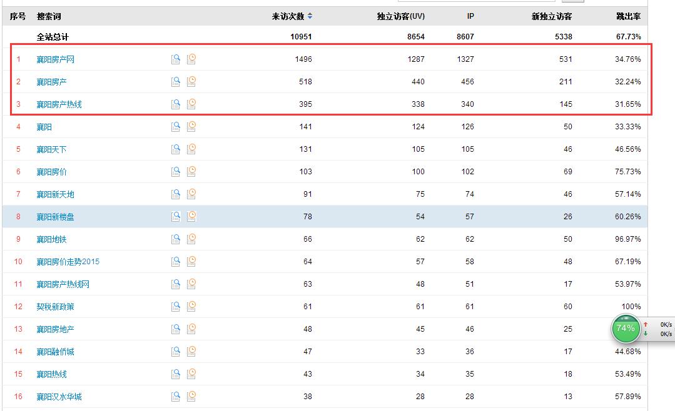Click magnifier details icon for 襄阳汉水华城
Screen dimensions: 675x411
[176, 396]
